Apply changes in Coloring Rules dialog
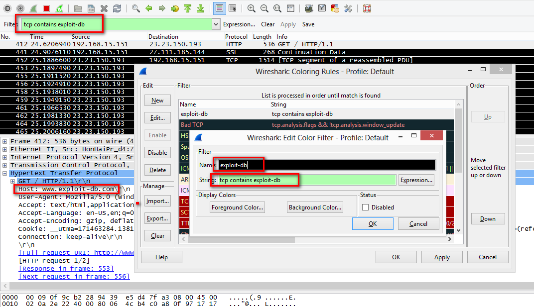The image size is (534, 307). (x=442, y=257)
